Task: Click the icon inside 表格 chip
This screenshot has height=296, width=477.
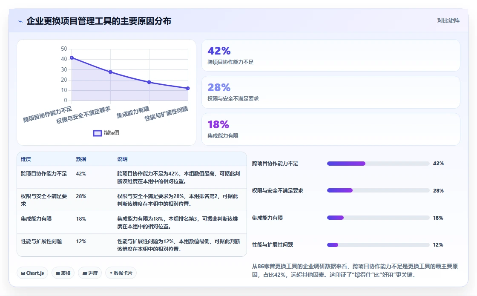Action: tap(58, 273)
